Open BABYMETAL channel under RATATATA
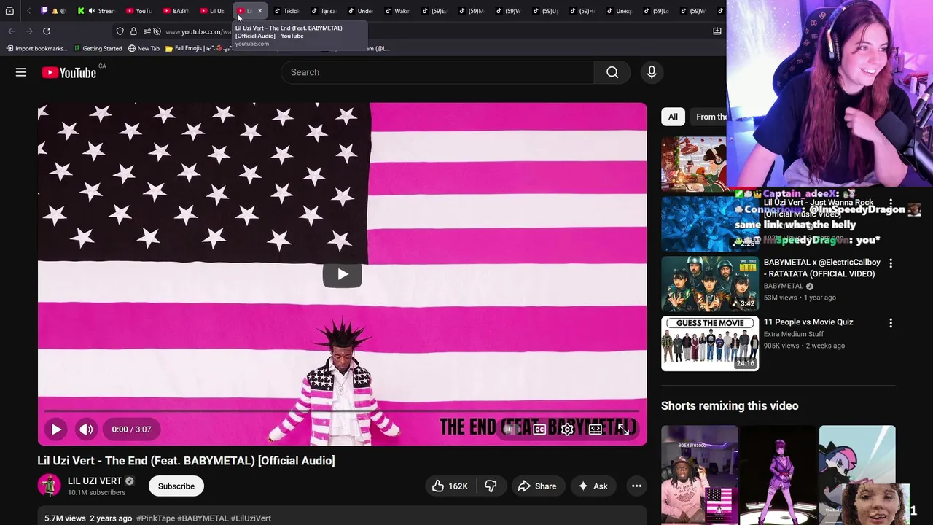This screenshot has width=933, height=525. (784, 286)
